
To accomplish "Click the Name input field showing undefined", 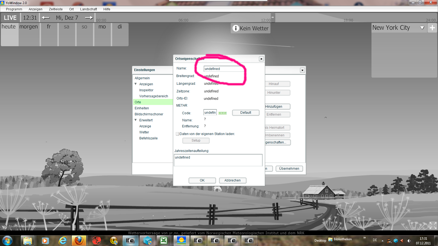I will coord(224,69).
